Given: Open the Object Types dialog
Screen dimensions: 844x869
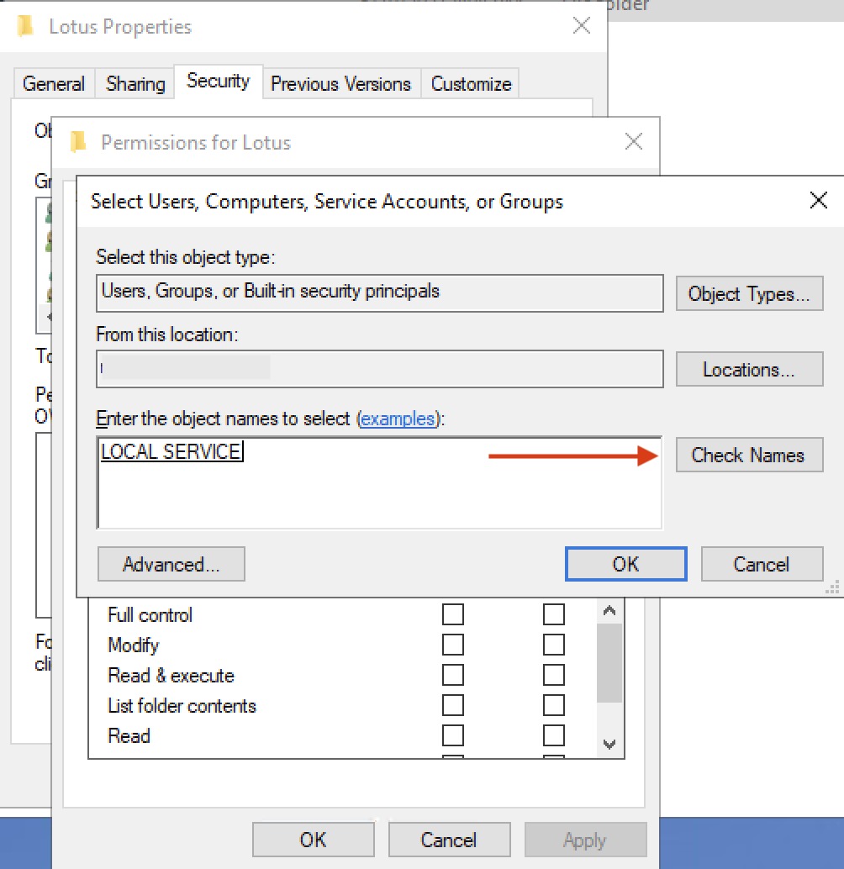Looking at the screenshot, I should point(748,293).
